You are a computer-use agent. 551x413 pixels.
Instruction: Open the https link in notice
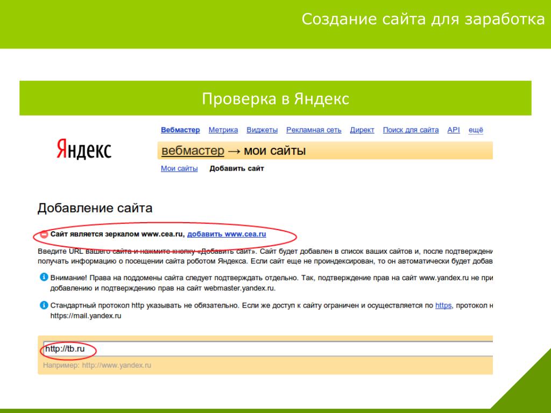point(443,305)
